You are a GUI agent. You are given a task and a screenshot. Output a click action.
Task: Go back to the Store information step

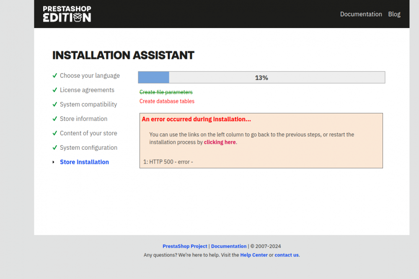pyautogui.click(x=83, y=118)
